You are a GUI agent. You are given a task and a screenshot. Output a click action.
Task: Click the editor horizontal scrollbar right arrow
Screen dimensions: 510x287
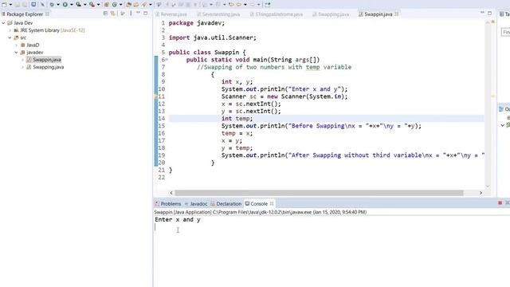coord(481,193)
